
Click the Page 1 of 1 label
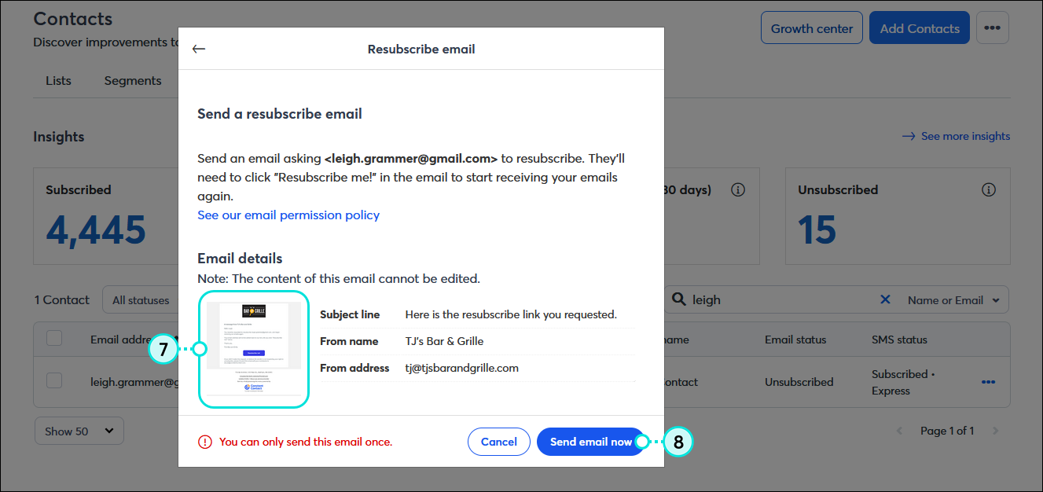[947, 431]
